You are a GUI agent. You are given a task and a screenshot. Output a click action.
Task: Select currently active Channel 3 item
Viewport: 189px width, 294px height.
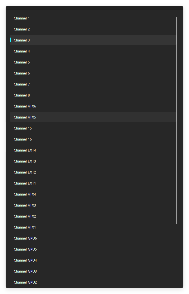pos(93,40)
